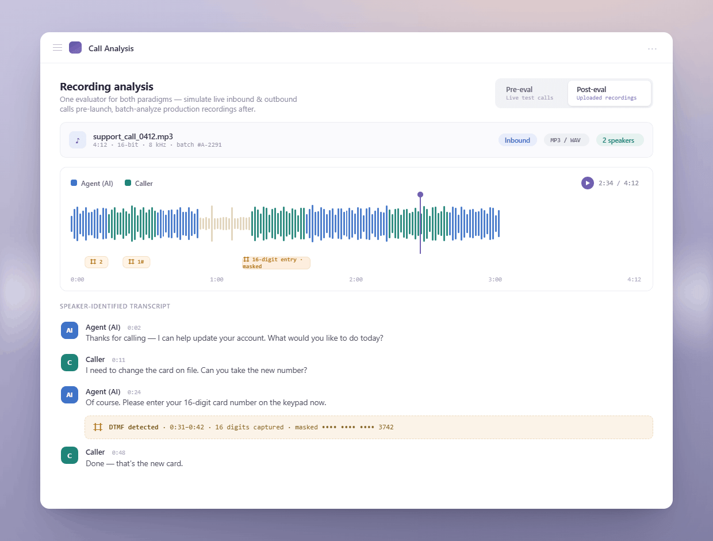Click the Caller avatar for the 0:48 message
The width and height of the screenshot is (713, 541).
pos(70,456)
